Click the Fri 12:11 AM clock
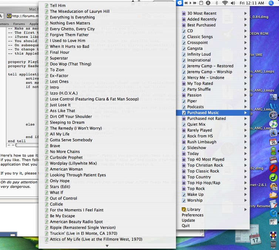The height and width of the screenshot is (250, 279). (x=252, y=3)
